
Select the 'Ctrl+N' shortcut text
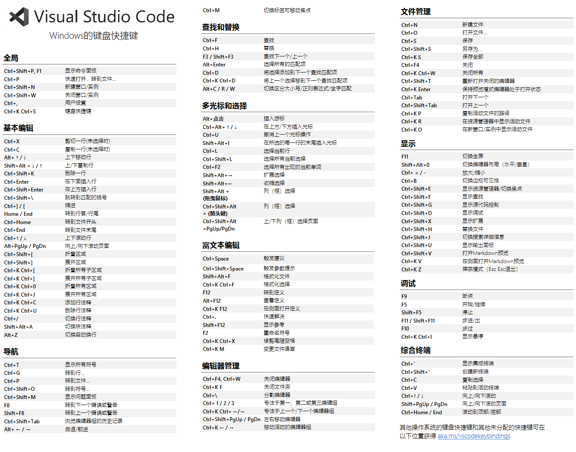click(409, 25)
